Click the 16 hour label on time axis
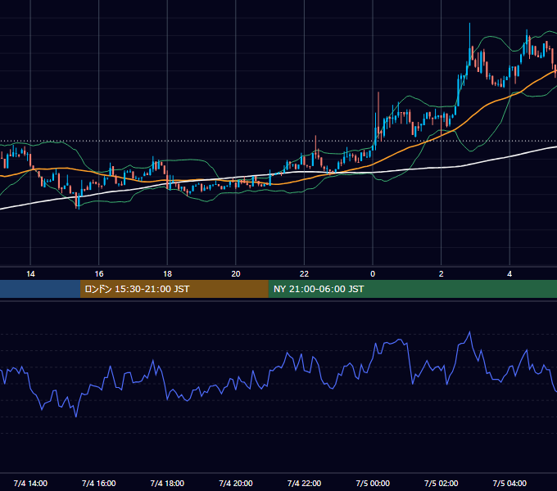The height and width of the screenshot is (491, 557). (99, 274)
